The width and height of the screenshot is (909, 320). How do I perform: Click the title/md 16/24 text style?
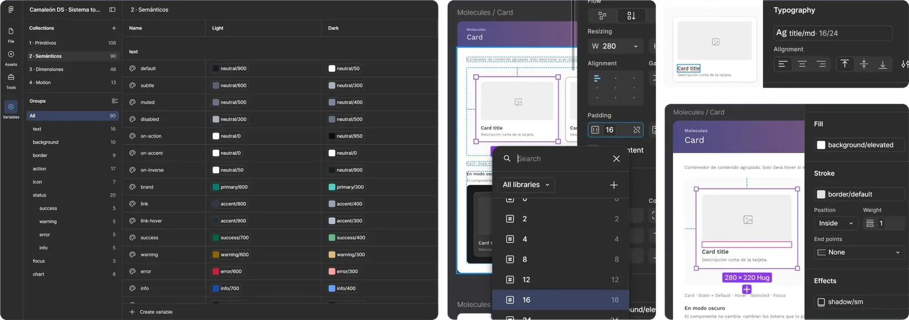pyautogui.click(x=832, y=33)
